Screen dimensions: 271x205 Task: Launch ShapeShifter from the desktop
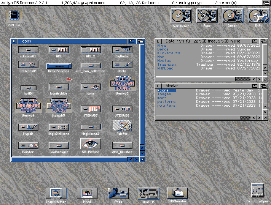(56, 194)
